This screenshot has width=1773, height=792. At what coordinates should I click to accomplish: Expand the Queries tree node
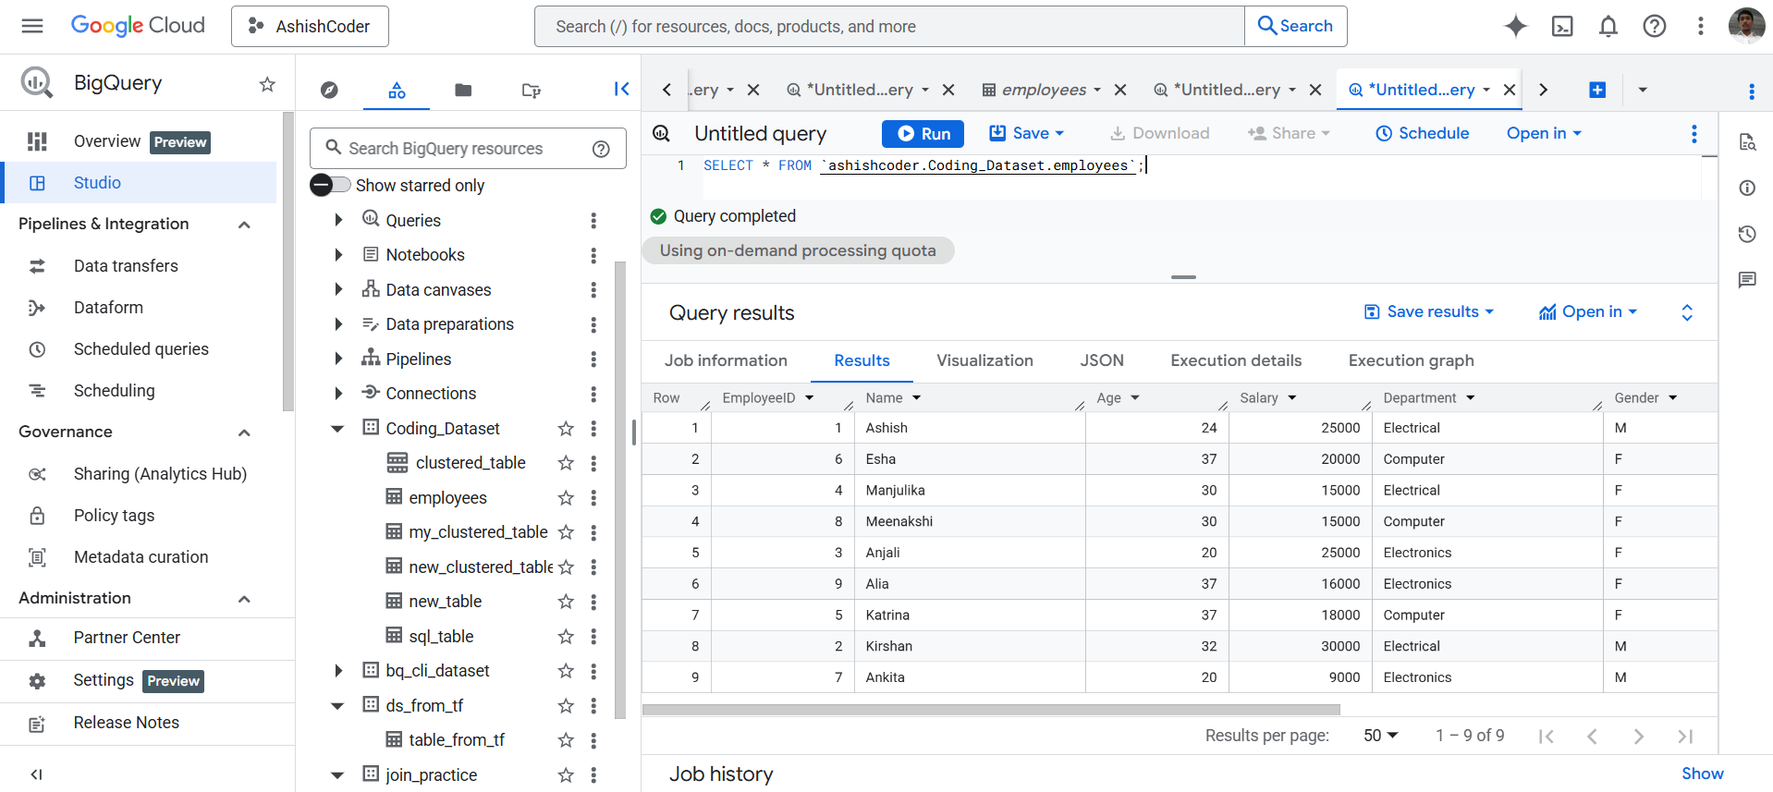point(338,220)
